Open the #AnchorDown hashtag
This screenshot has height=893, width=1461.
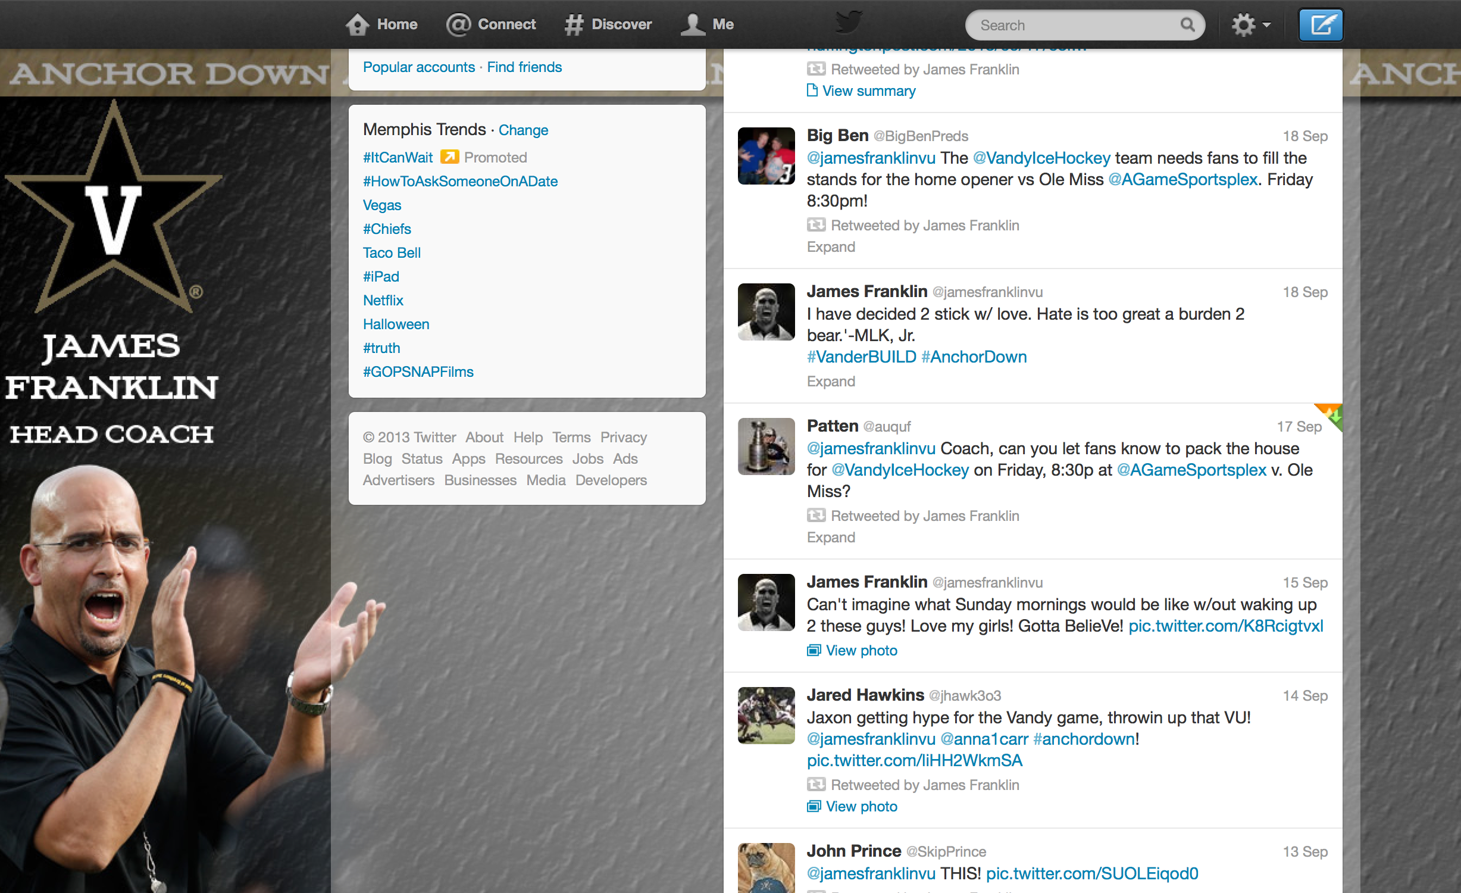[x=974, y=357]
